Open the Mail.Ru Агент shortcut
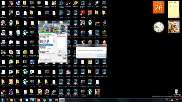This screenshot has width=182, height=102. tap(11, 63)
